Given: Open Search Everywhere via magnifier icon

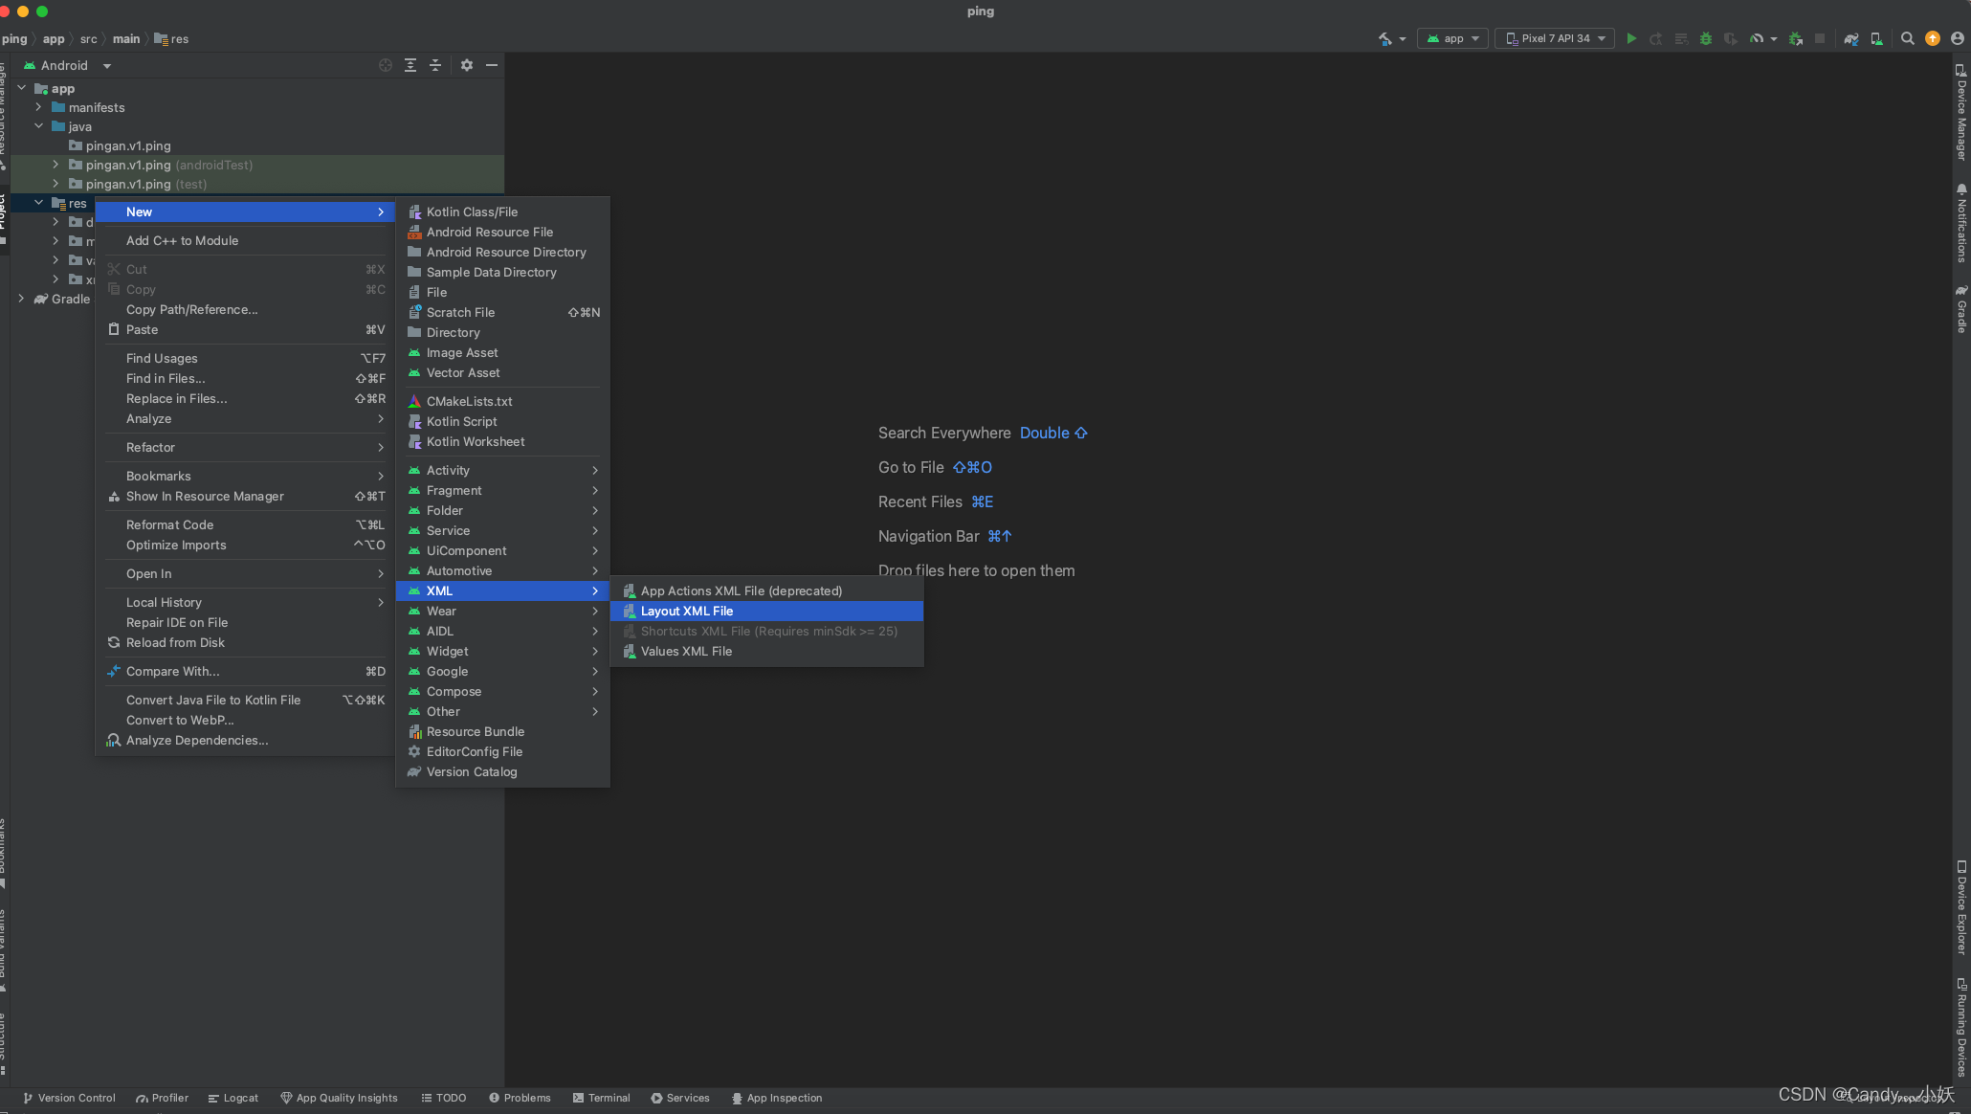Looking at the screenshot, I should pyautogui.click(x=1907, y=38).
